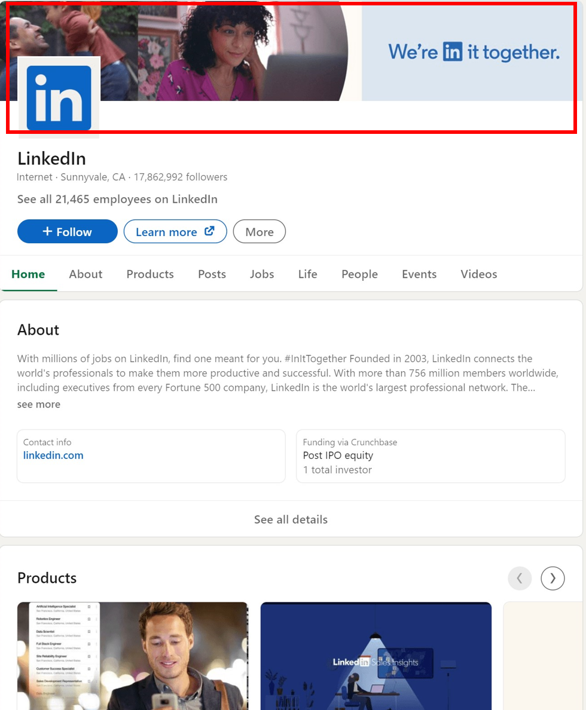The height and width of the screenshot is (710, 586).
Task: Open the next Products carousel arrow
Action: tap(552, 578)
